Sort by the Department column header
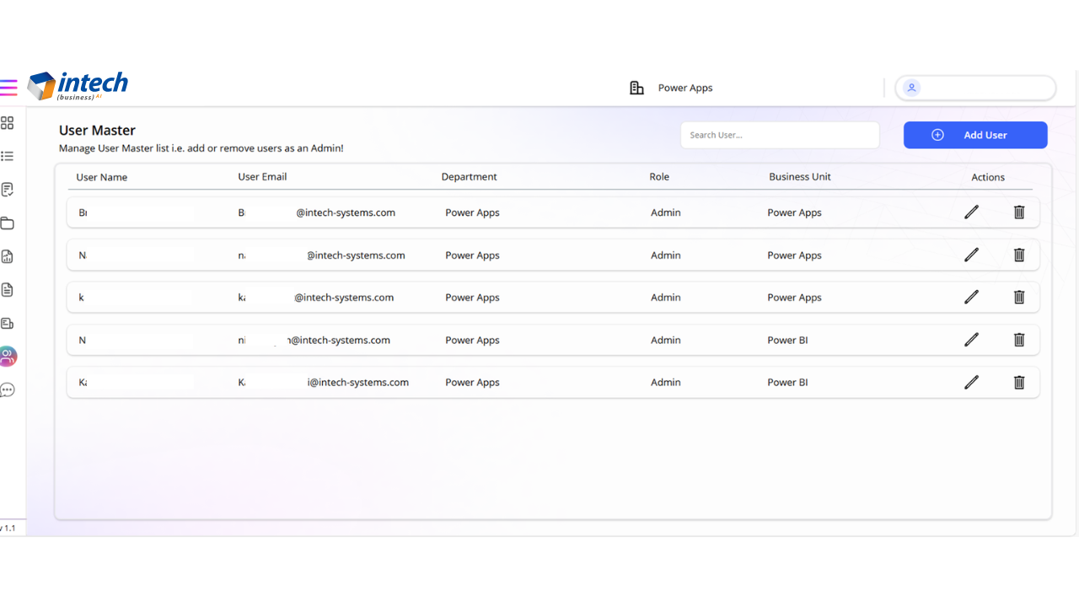 pyautogui.click(x=469, y=177)
